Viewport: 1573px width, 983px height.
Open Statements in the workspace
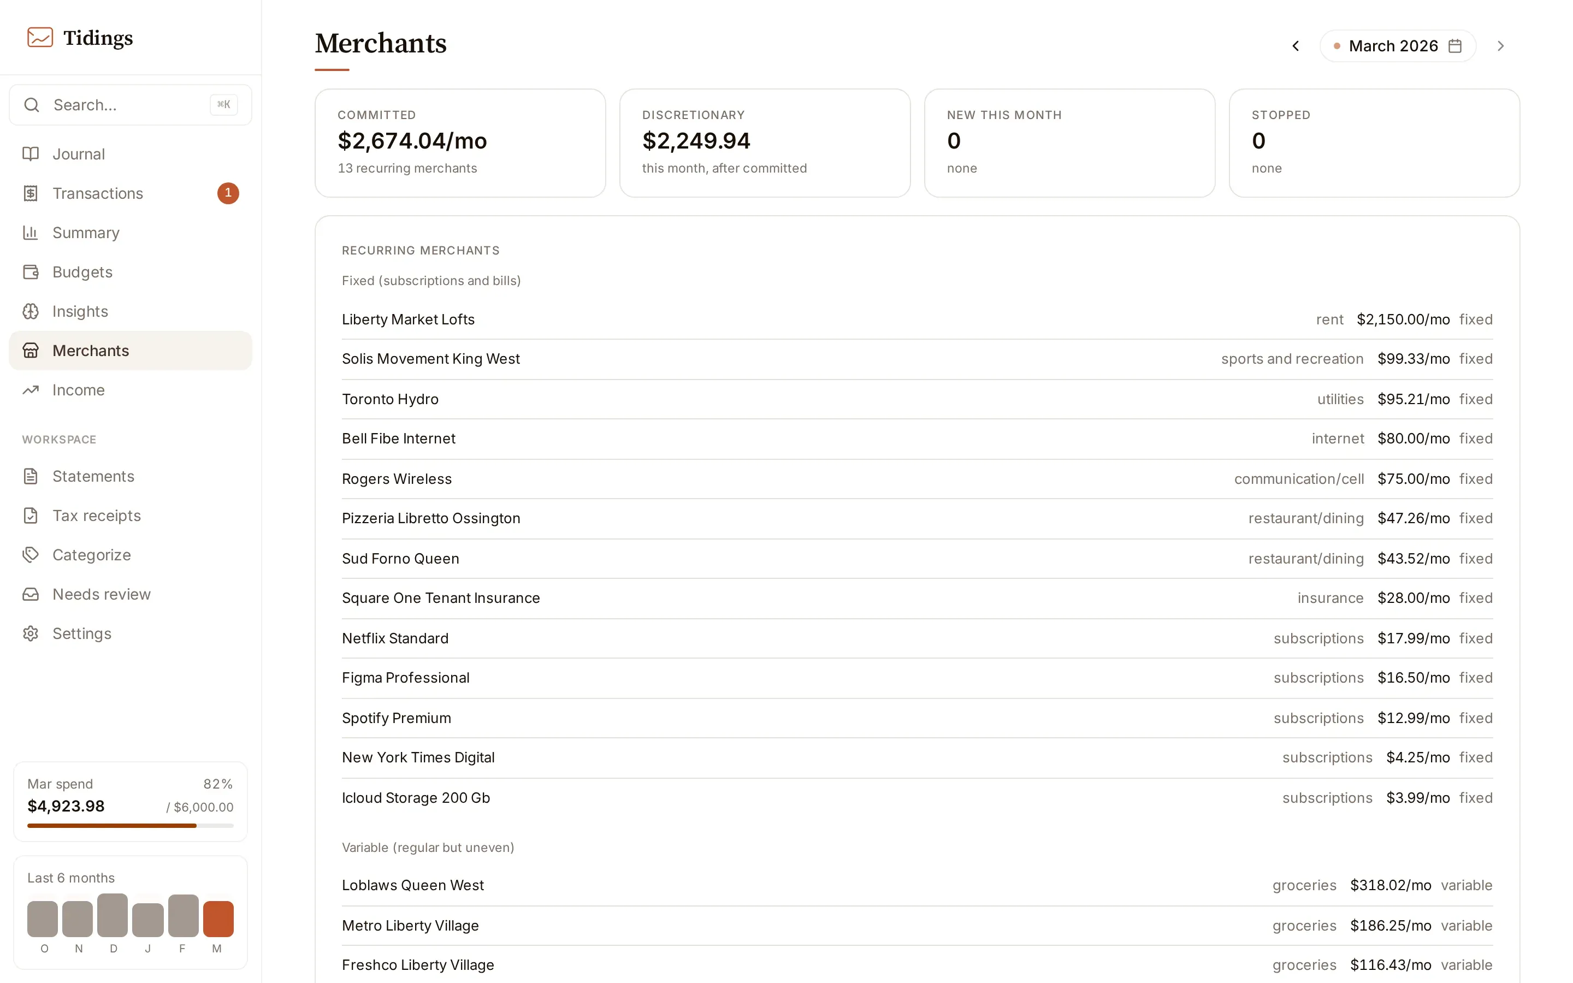coord(131,477)
